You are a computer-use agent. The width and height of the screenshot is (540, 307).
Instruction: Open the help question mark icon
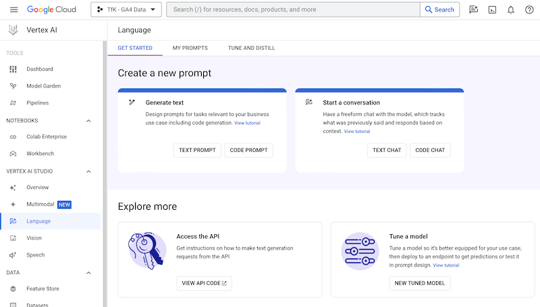529,9
